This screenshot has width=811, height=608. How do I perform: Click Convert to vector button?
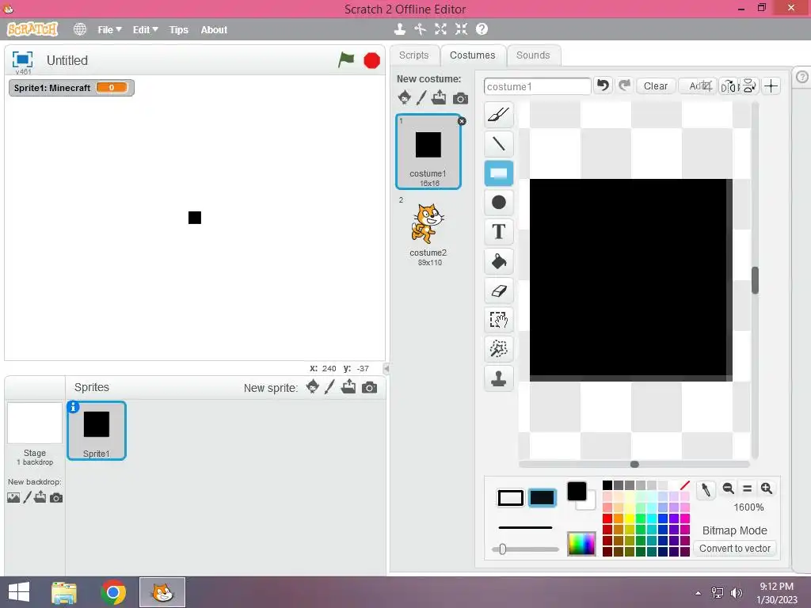coord(734,548)
